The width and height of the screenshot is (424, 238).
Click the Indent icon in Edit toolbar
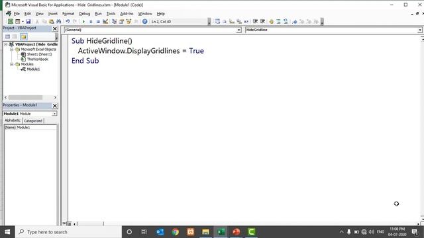(x=255, y=21)
